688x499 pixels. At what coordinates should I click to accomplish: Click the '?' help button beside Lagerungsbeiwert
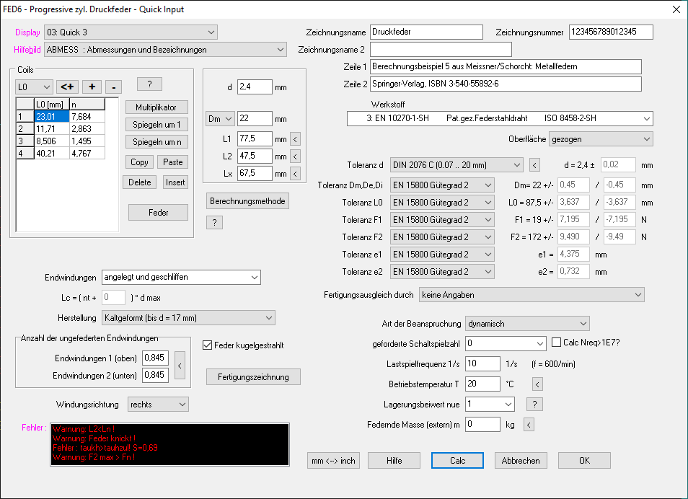535,404
